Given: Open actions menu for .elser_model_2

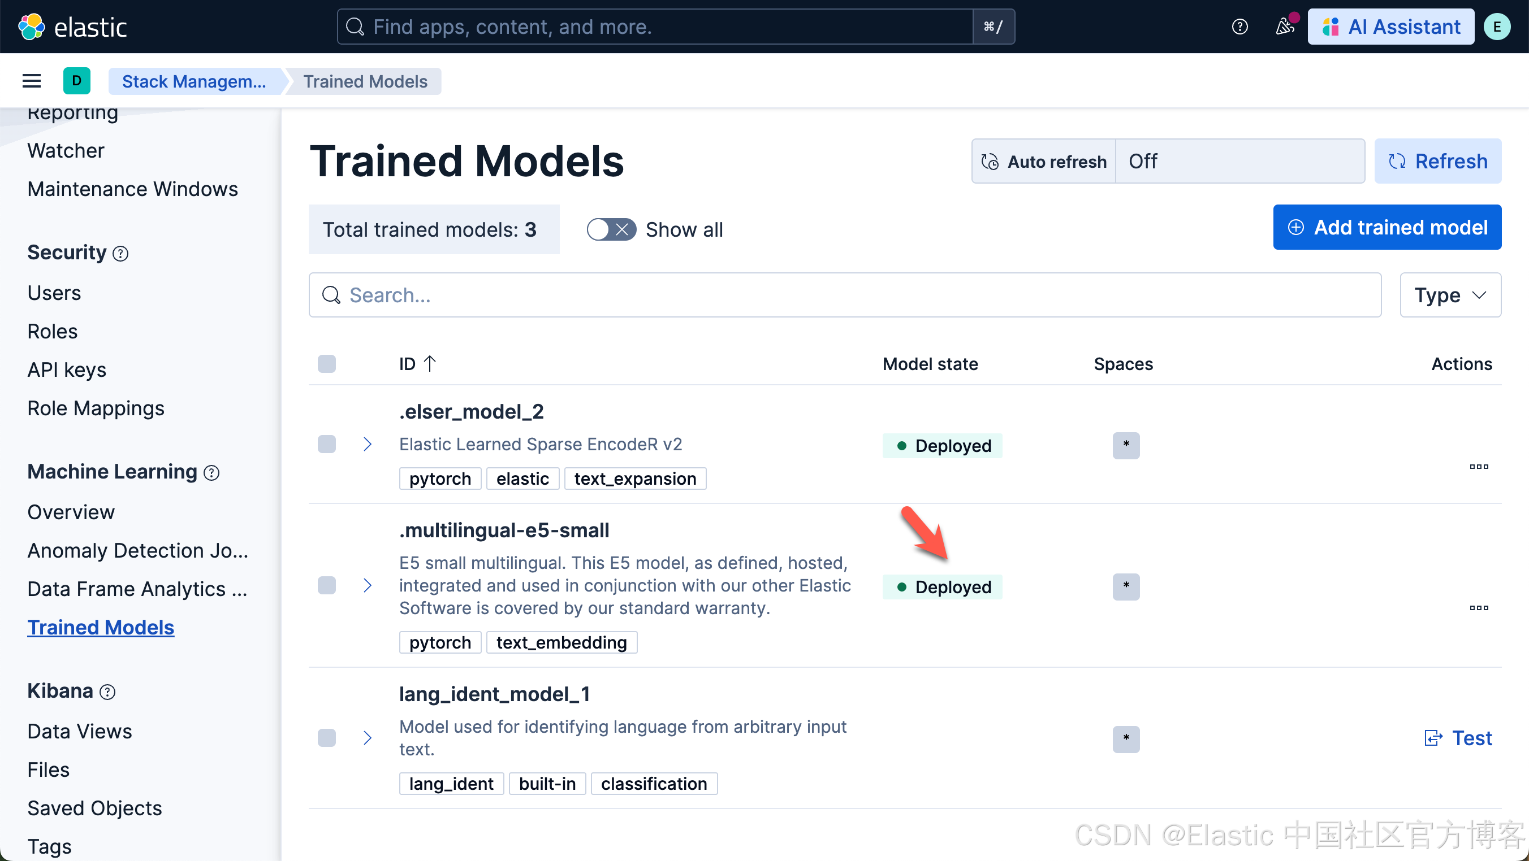Looking at the screenshot, I should [x=1479, y=466].
